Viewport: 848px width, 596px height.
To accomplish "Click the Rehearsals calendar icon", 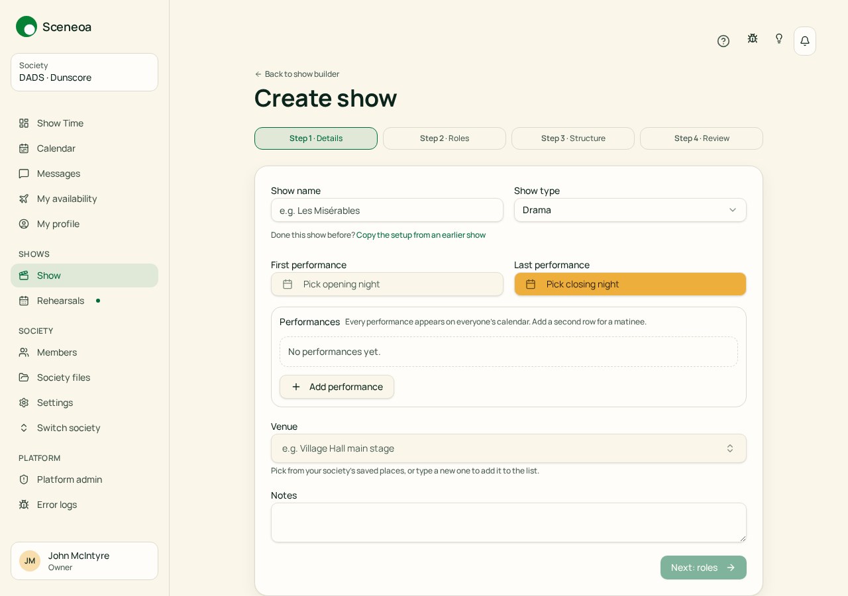I will (x=24, y=301).
